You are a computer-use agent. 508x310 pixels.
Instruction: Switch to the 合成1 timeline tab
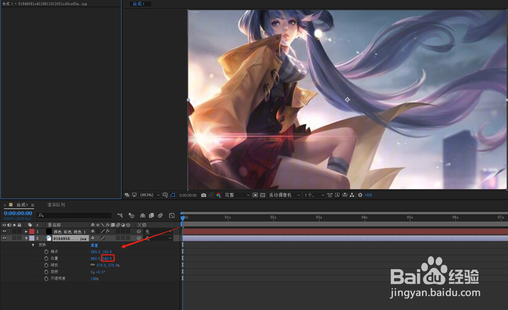click(22, 205)
